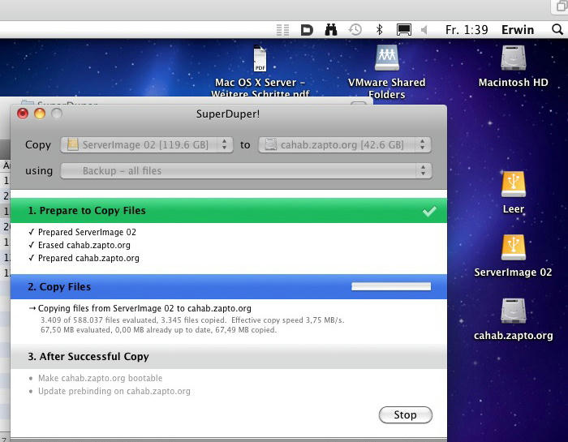The image size is (568, 442).
Task: Click the '3. After Successful Copy' header
Action: [229, 357]
